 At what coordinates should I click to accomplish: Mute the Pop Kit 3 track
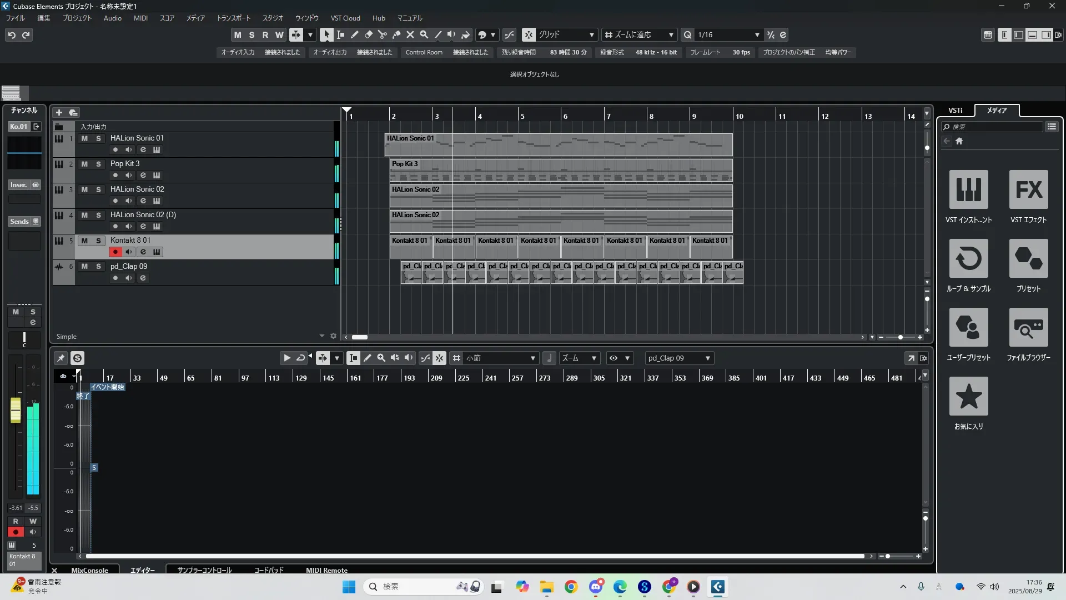click(84, 164)
